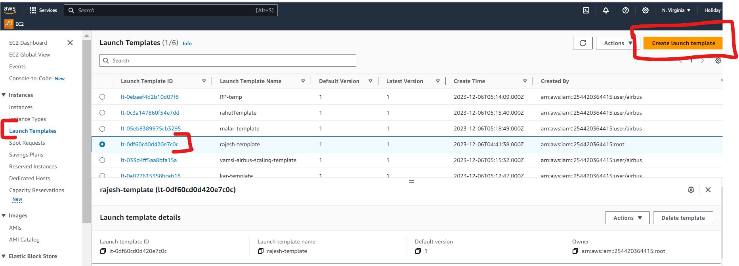Open Actions dropdown in template details
The image size is (739, 266).
(x=627, y=218)
